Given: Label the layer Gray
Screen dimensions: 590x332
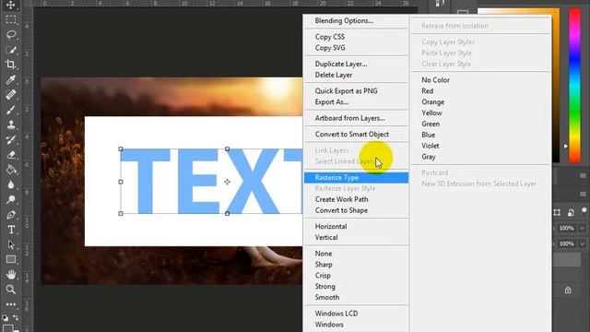Looking at the screenshot, I should point(429,157).
